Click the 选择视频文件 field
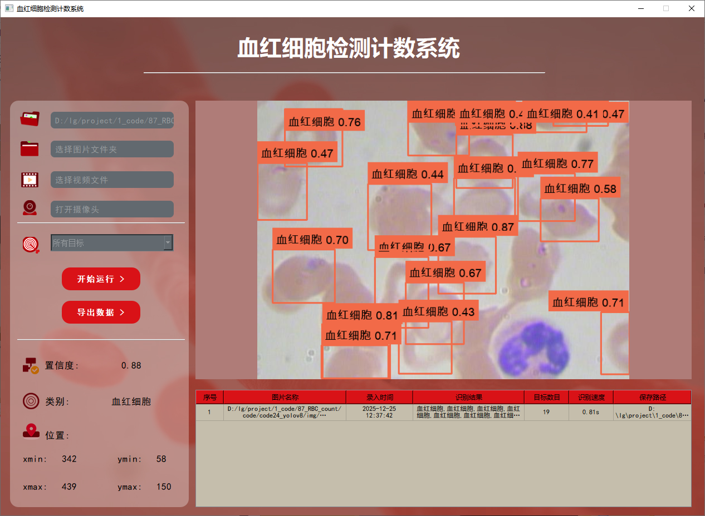 click(x=112, y=180)
